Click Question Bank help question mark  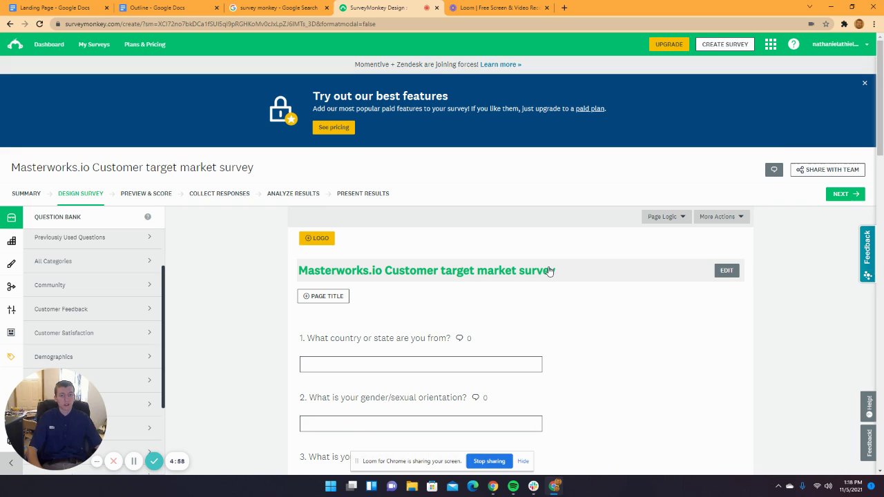148,217
